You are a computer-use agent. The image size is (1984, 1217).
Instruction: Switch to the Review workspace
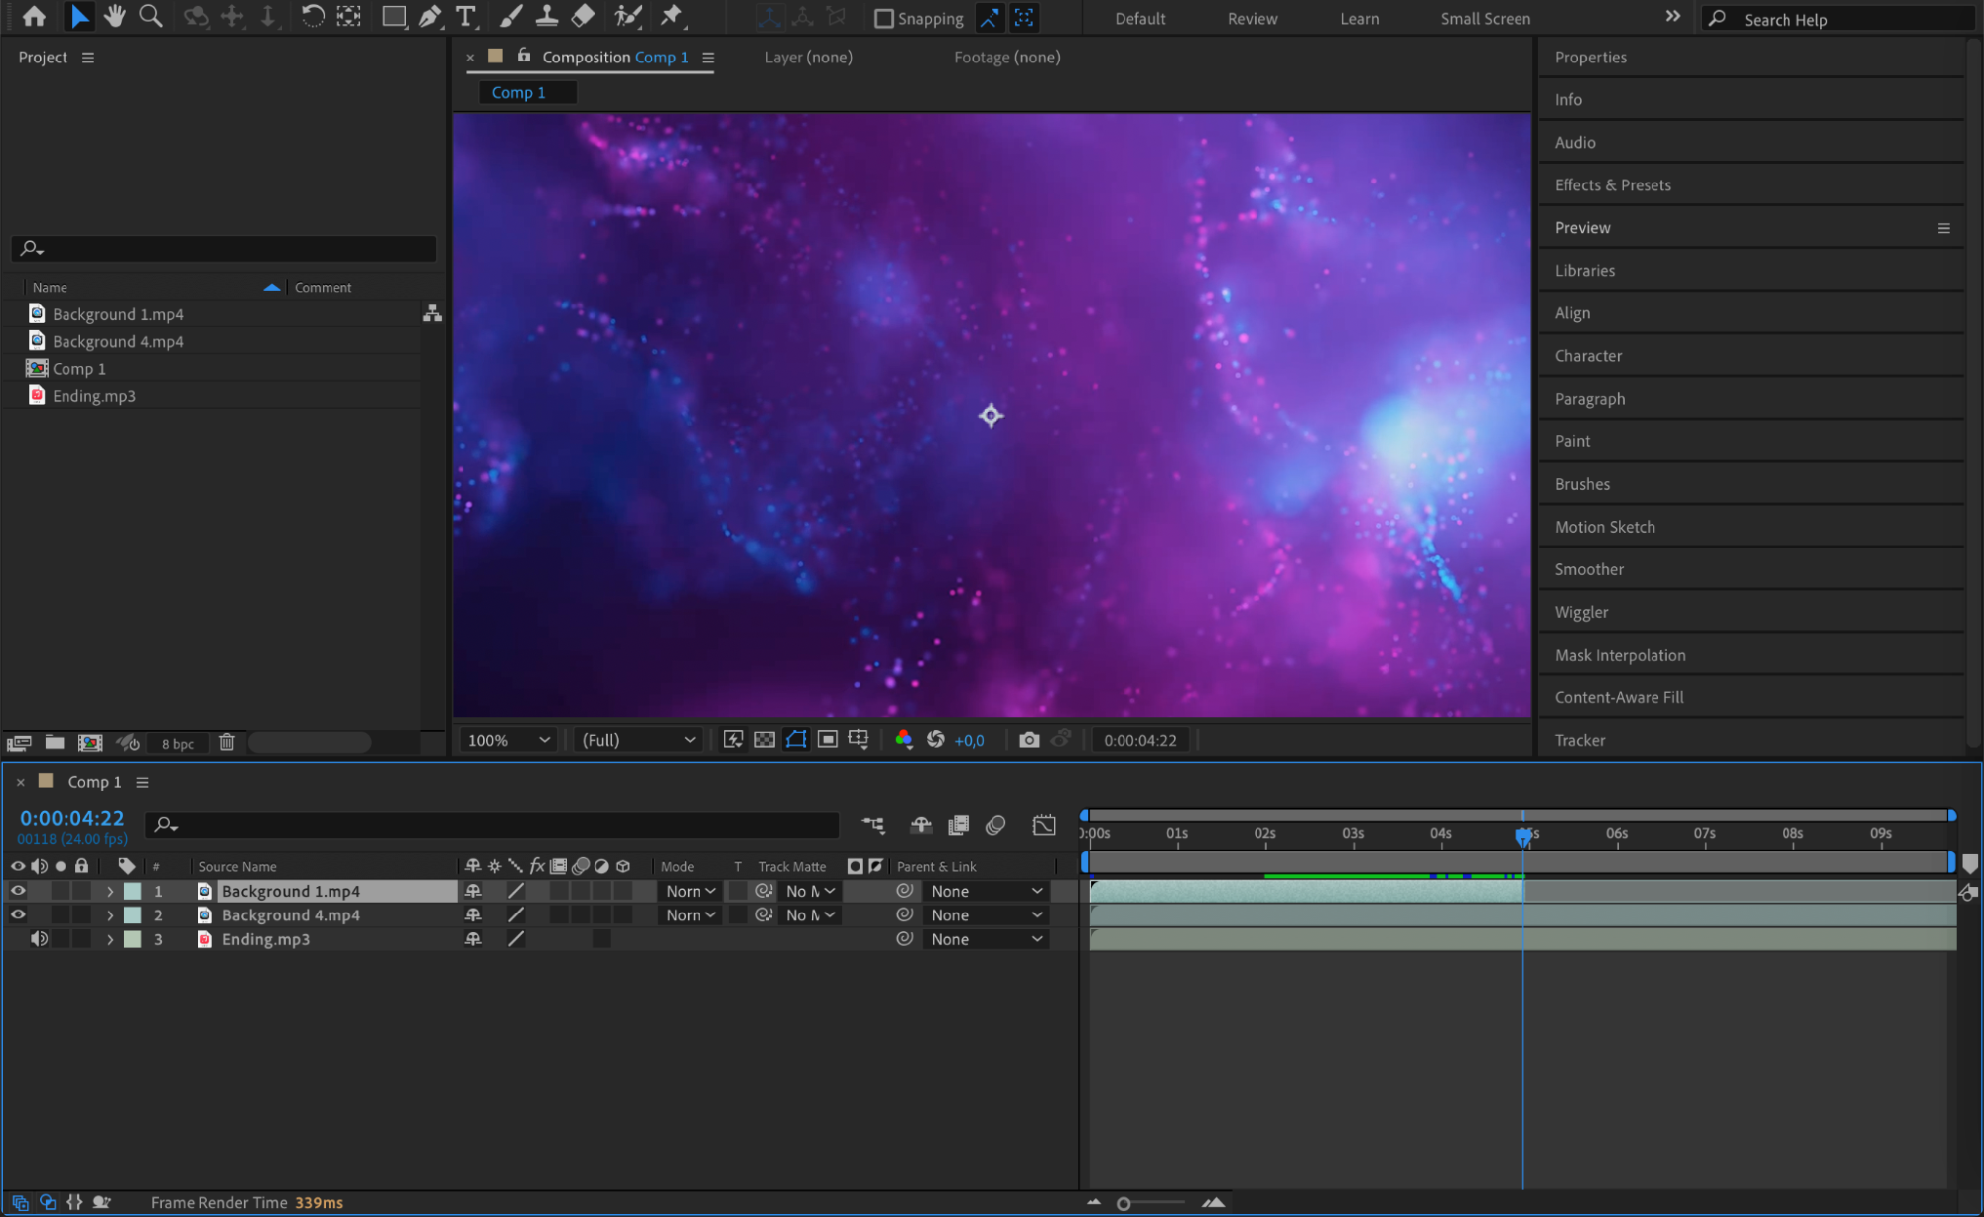pyautogui.click(x=1252, y=18)
